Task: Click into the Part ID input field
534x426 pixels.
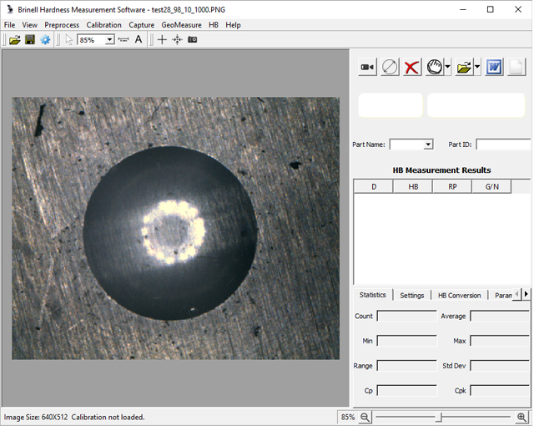Action: [503, 145]
